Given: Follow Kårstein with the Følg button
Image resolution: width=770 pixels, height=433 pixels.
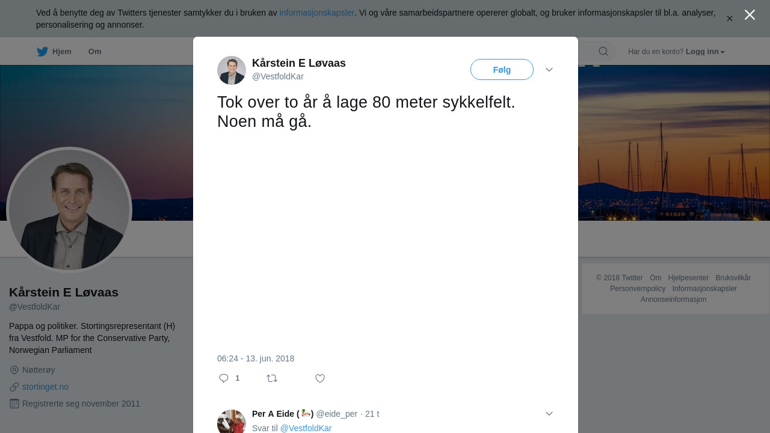Looking at the screenshot, I should click(502, 70).
